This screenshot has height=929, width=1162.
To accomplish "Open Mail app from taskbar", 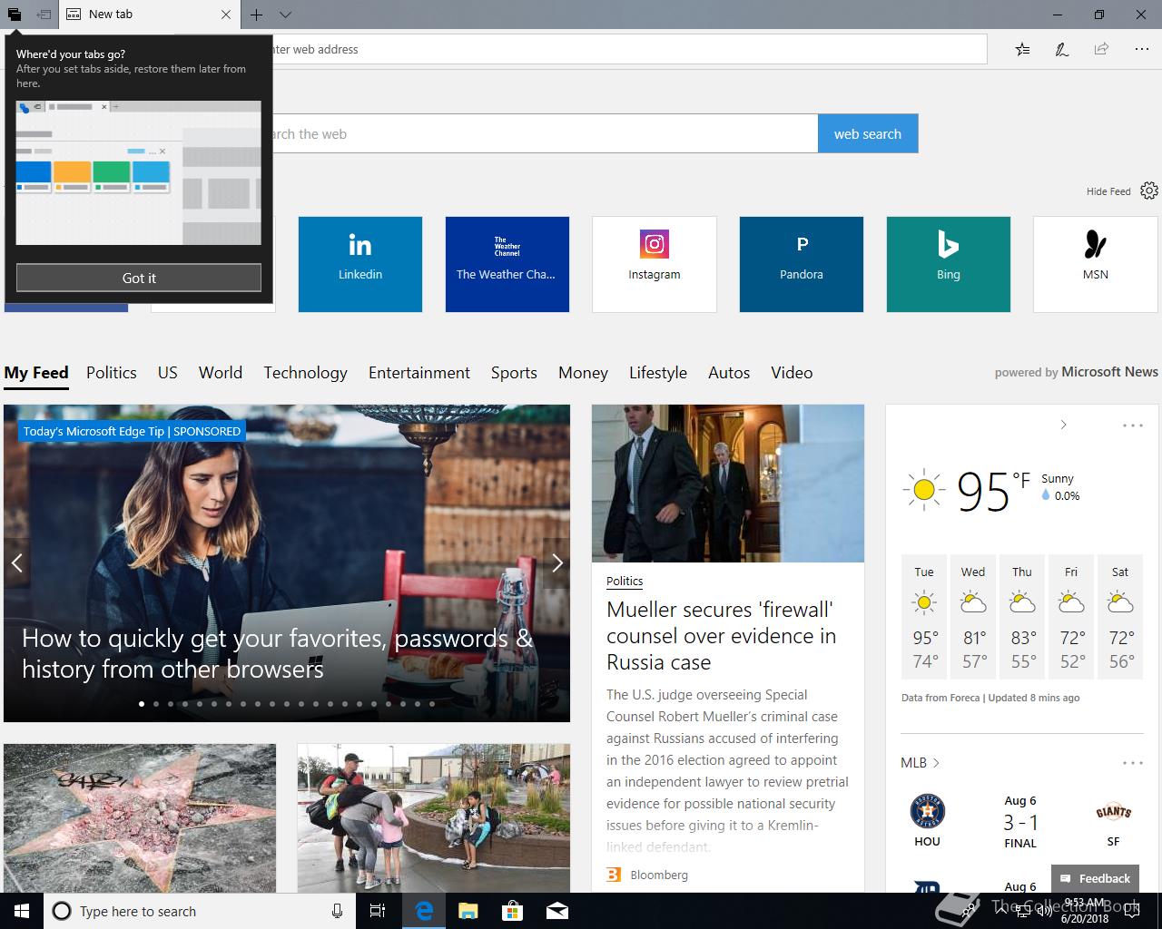I will pos(557,911).
